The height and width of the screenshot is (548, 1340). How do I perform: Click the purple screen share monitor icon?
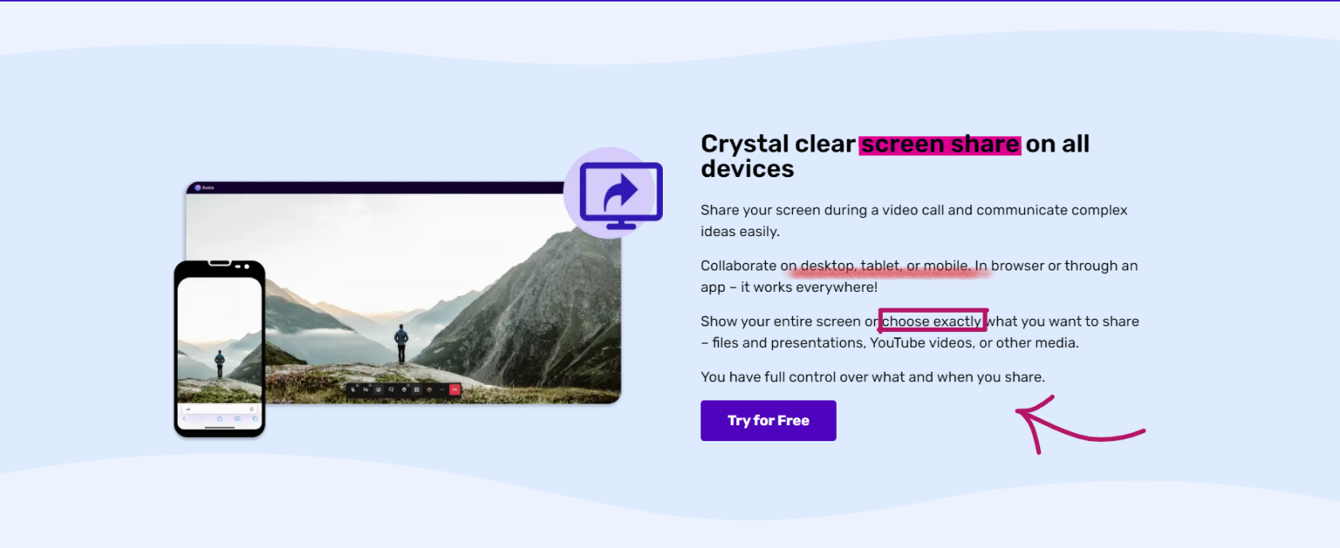619,194
